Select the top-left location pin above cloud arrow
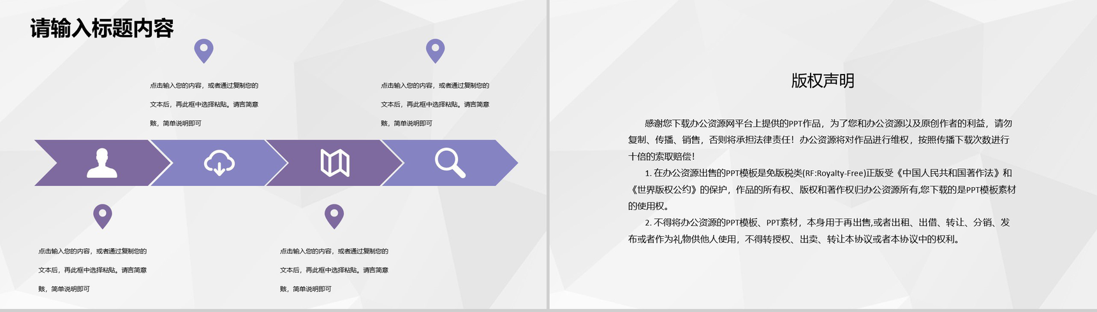 203,51
